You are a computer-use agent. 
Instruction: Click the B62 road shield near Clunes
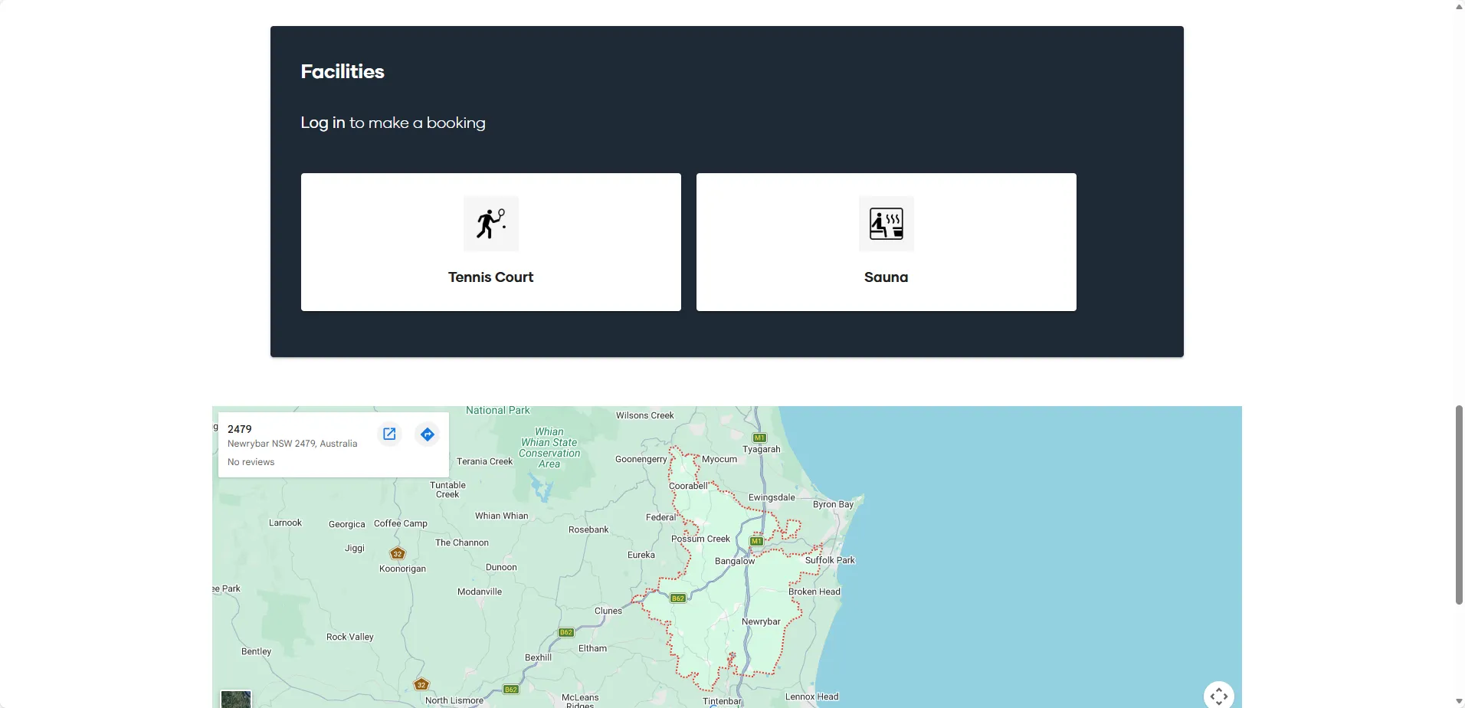tap(566, 632)
